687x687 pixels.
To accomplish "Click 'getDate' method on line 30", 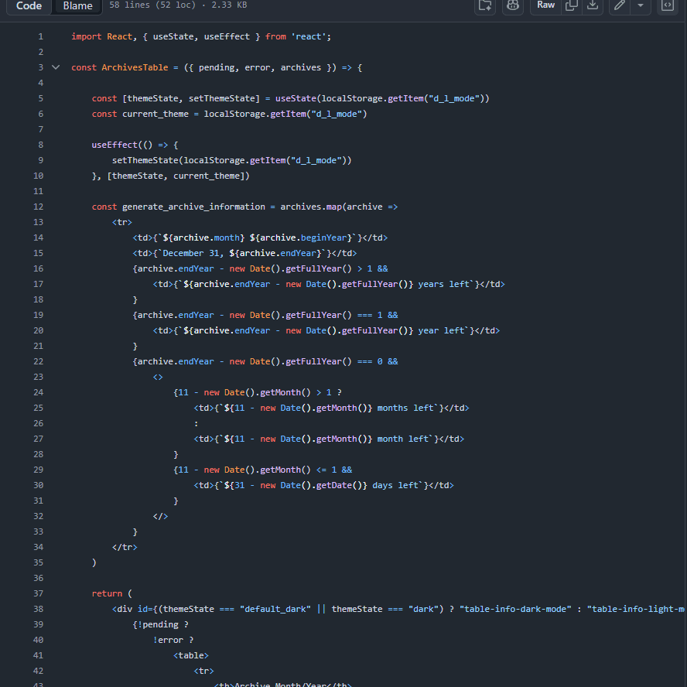I will point(334,485).
